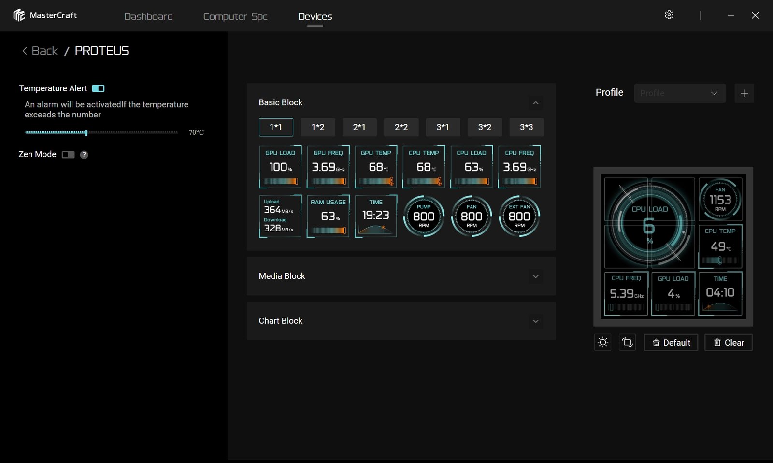The height and width of the screenshot is (463, 773).
Task: Click Zen Mode help question mark
Action: coord(84,155)
